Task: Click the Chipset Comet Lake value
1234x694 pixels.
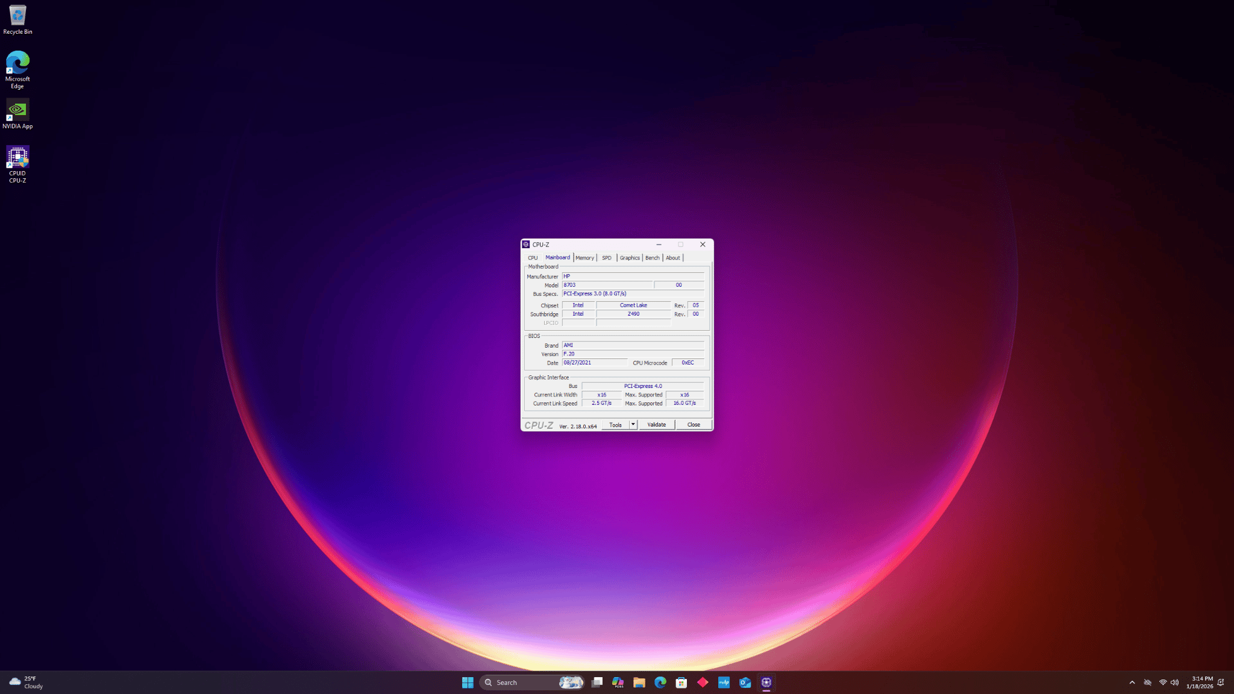Action: pyautogui.click(x=633, y=305)
